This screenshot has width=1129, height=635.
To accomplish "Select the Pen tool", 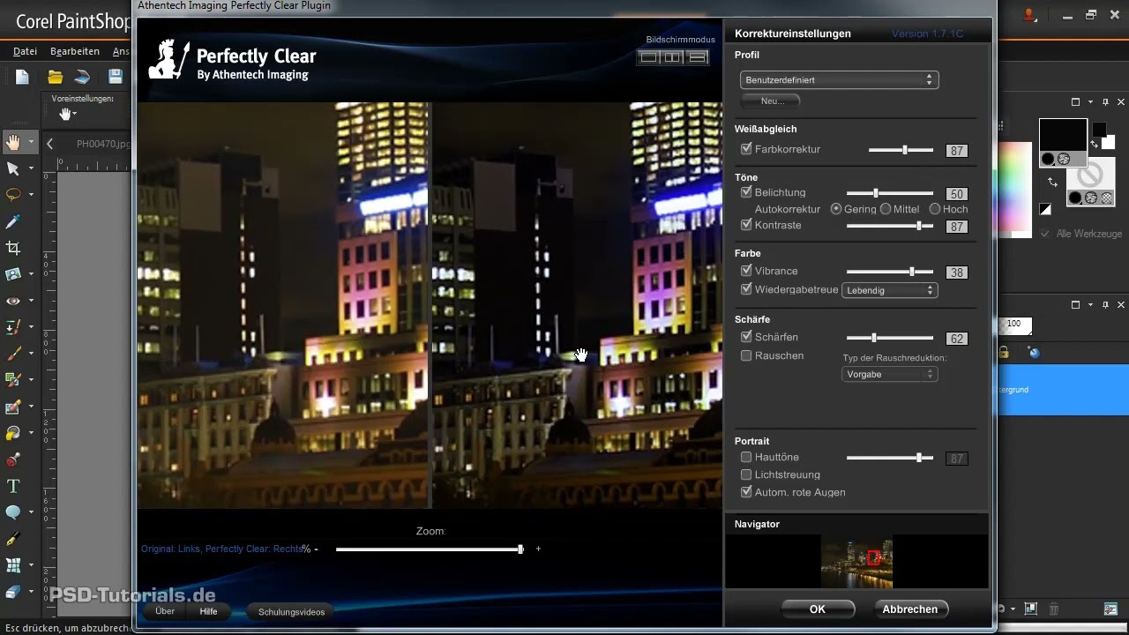I will pyautogui.click(x=13, y=539).
